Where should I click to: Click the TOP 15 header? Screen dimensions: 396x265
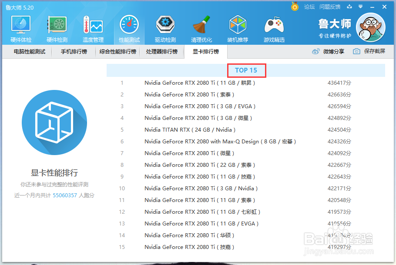(246, 70)
